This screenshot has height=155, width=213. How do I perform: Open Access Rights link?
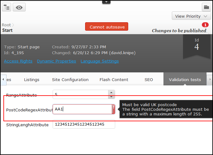[18, 61]
